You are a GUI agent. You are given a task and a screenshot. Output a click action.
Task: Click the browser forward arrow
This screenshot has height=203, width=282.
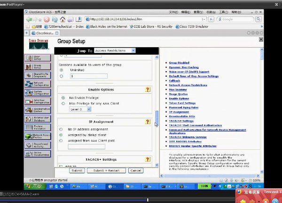coord(35,19)
